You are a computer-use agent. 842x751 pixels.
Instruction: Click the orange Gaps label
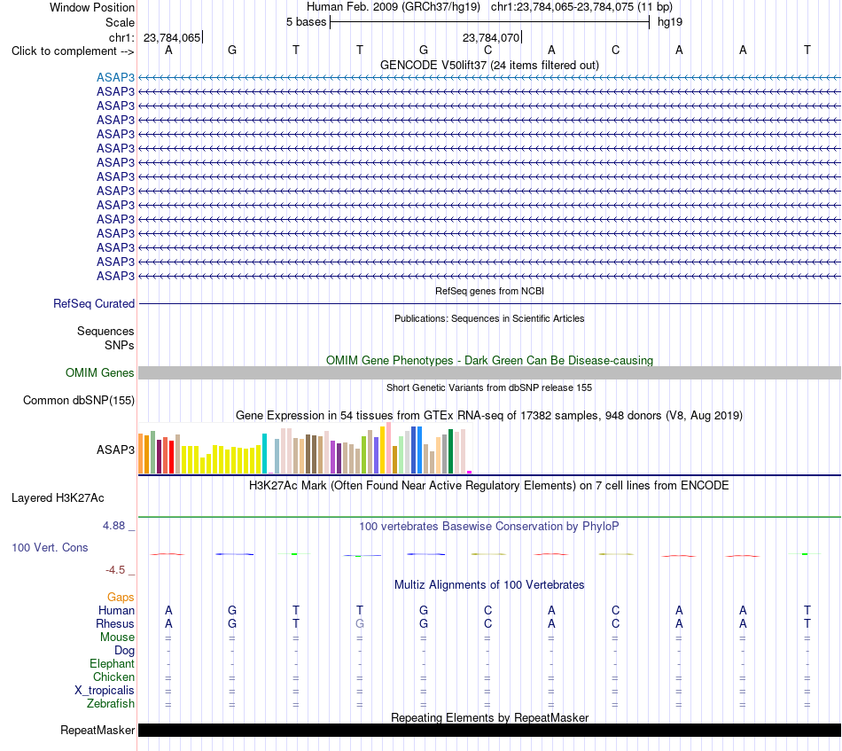[121, 598]
